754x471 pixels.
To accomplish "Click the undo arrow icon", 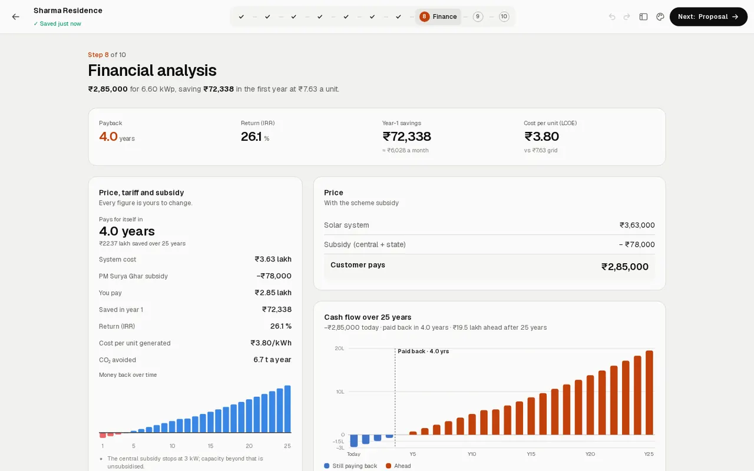I will click(612, 16).
